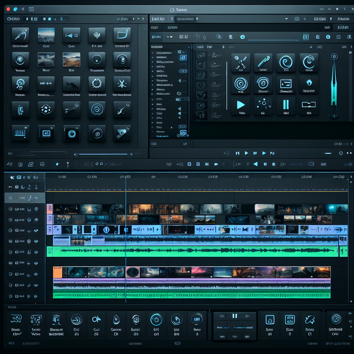Mute the speaker icon in the timeline header

[x=28, y=177]
